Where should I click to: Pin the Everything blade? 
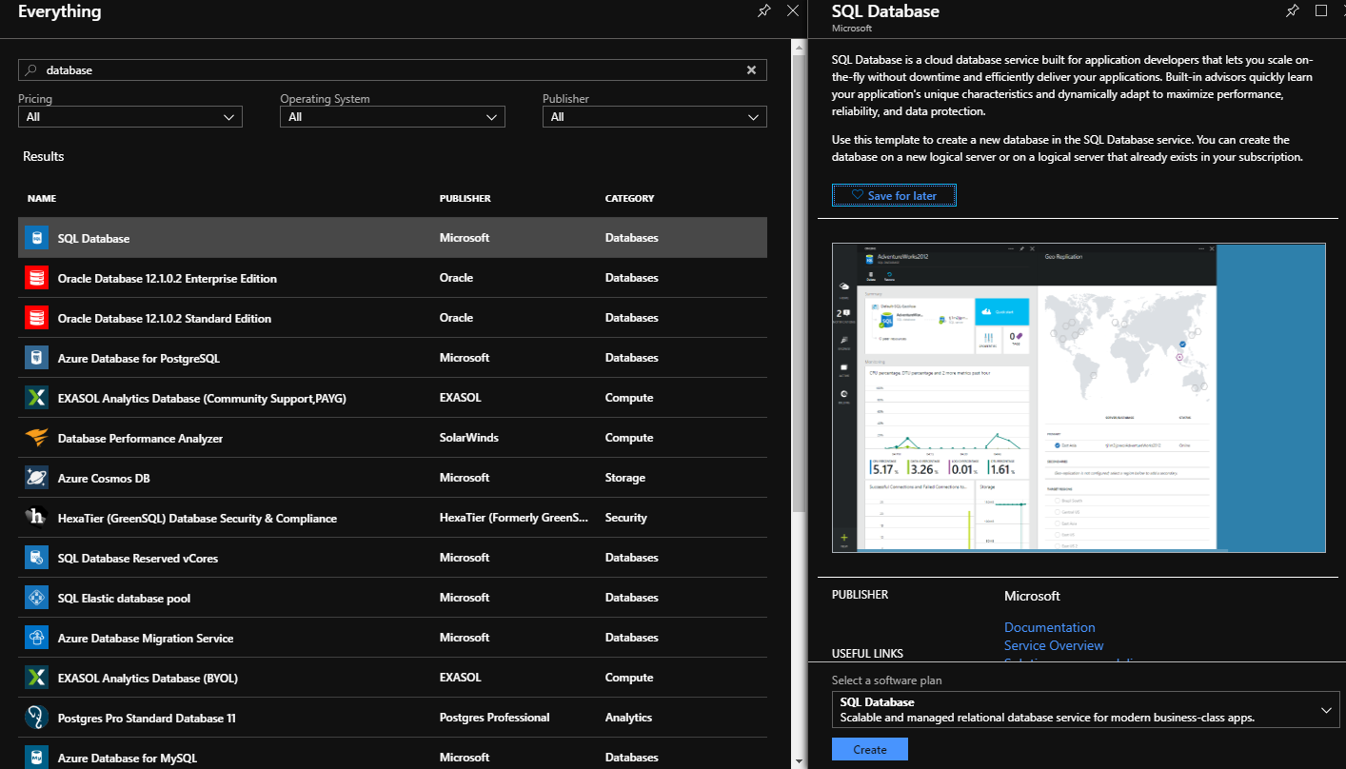[763, 10]
